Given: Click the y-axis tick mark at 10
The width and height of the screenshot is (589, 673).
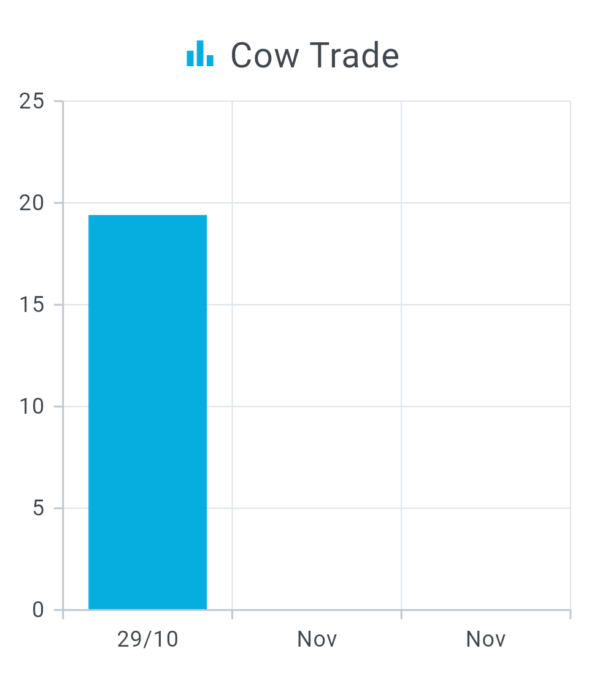Looking at the screenshot, I should tap(58, 406).
